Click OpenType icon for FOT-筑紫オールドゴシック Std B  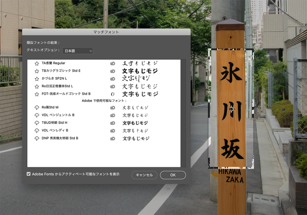click(x=113, y=94)
